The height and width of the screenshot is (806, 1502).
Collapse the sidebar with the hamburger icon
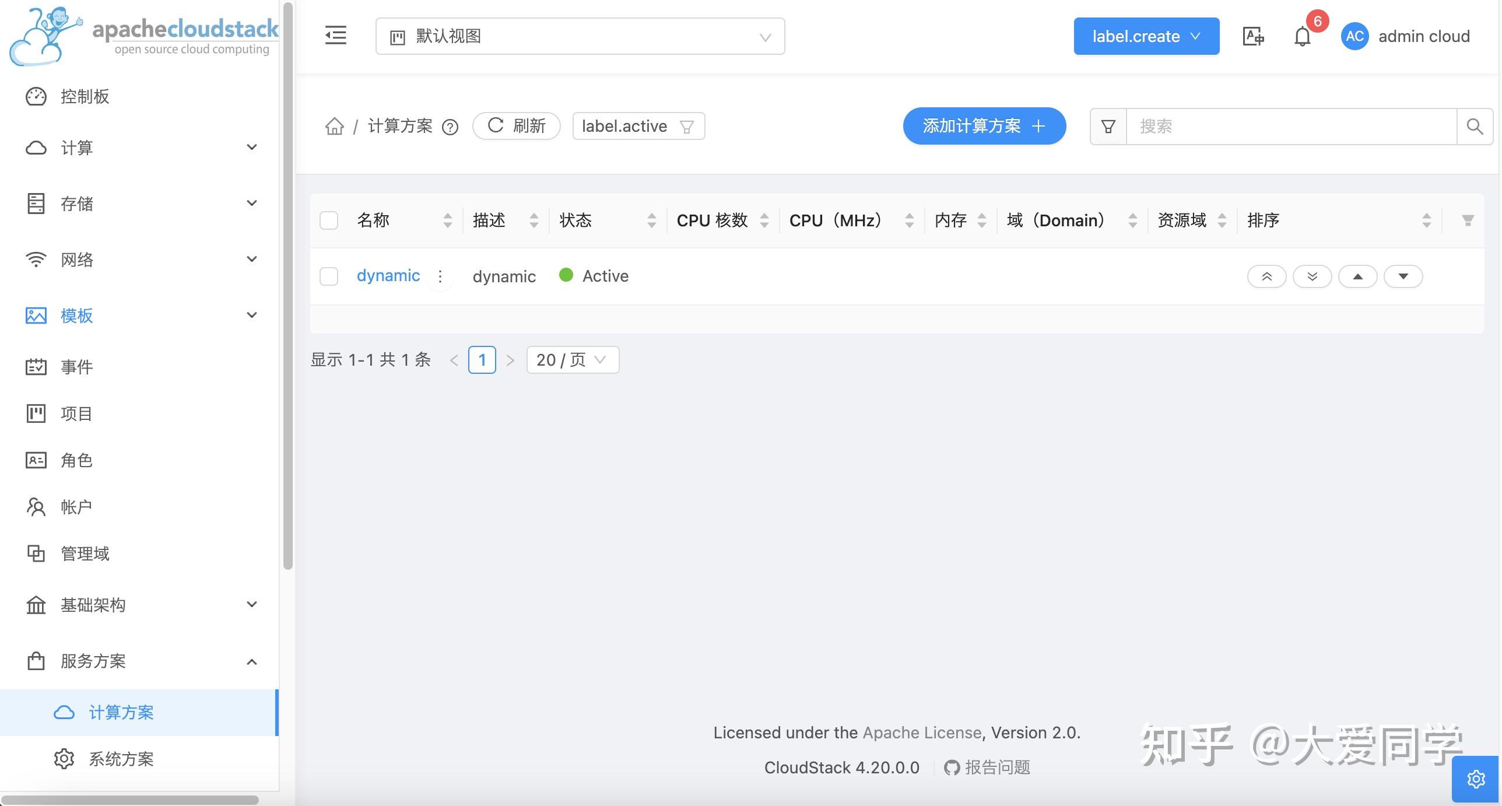pyautogui.click(x=335, y=36)
